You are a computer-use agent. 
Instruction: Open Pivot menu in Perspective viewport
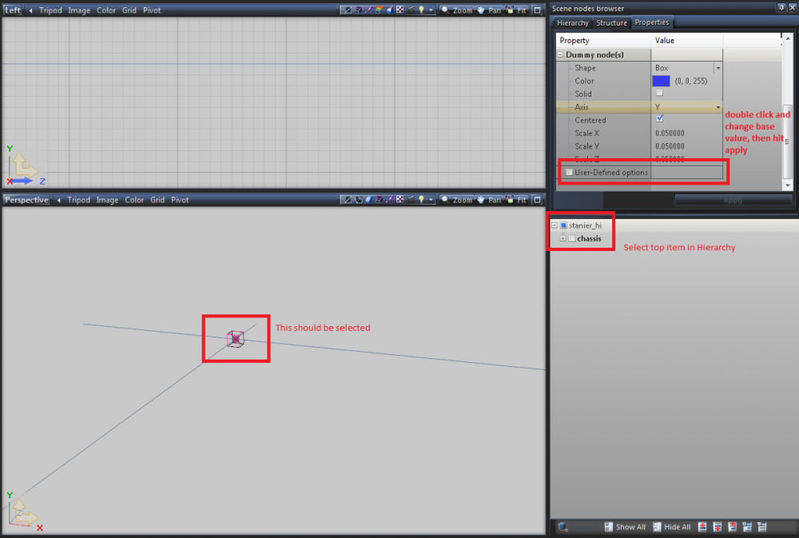click(180, 200)
